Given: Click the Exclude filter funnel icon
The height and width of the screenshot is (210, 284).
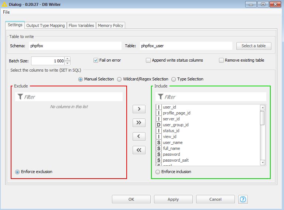Looking at the screenshot, I should (x=20, y=97).
